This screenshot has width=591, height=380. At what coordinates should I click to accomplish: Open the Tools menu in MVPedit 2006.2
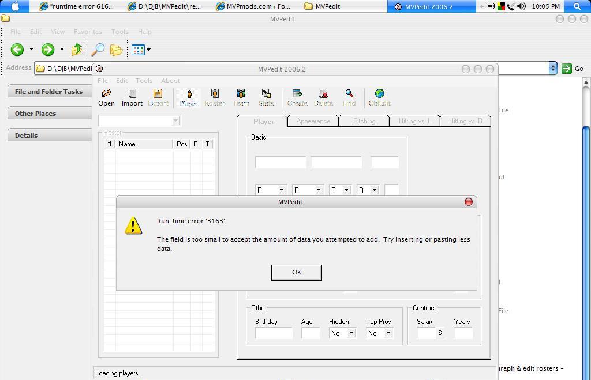tap(144, 81)
